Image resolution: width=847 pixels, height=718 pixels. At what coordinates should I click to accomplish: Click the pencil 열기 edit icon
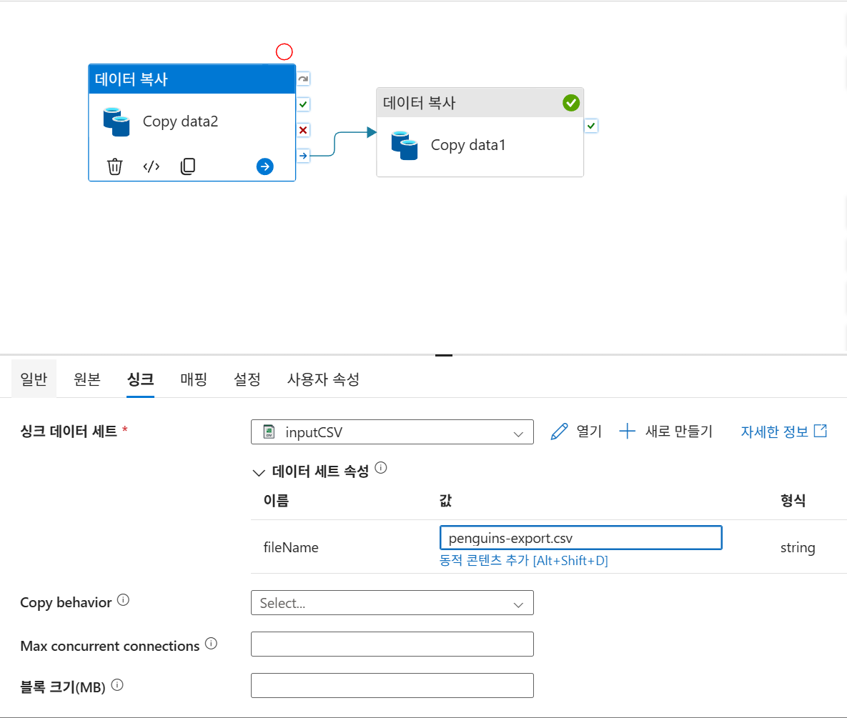559,432
